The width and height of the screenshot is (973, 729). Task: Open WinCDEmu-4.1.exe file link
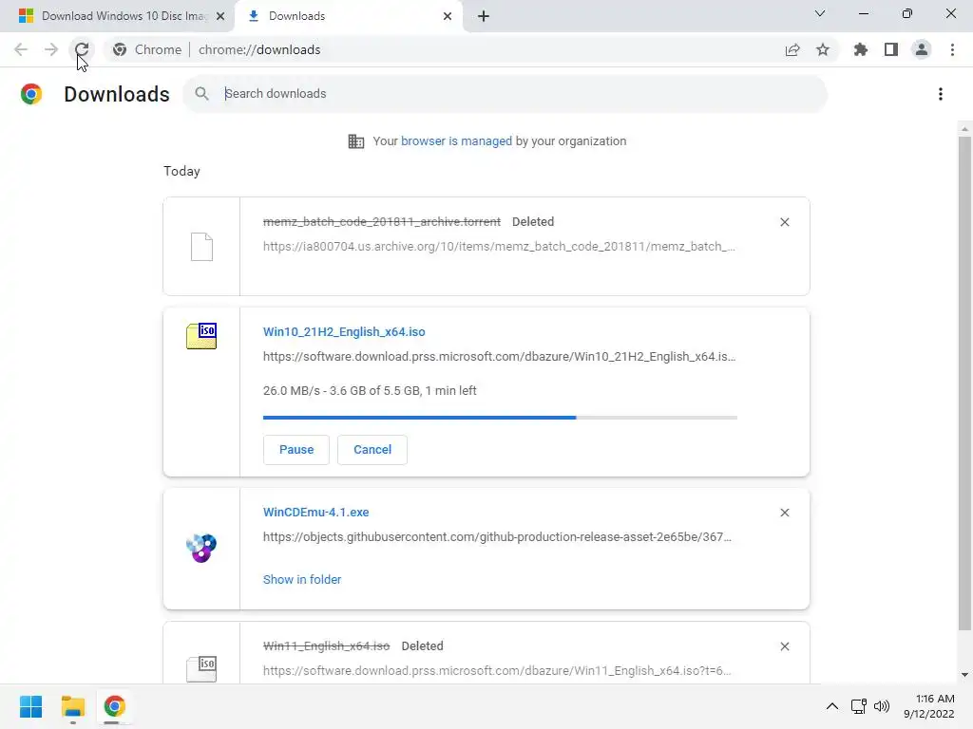315,512
